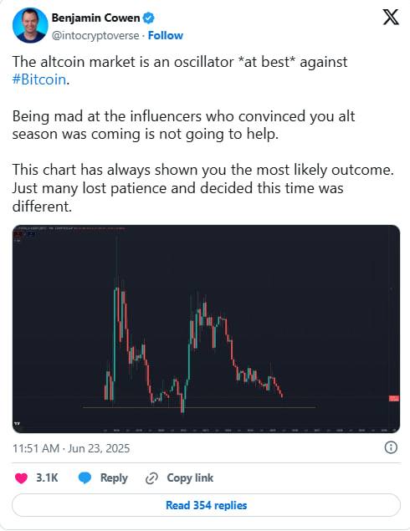Open the altcoin chart image
The height and width of the screenshot is (531, 410).
(206, 329)
